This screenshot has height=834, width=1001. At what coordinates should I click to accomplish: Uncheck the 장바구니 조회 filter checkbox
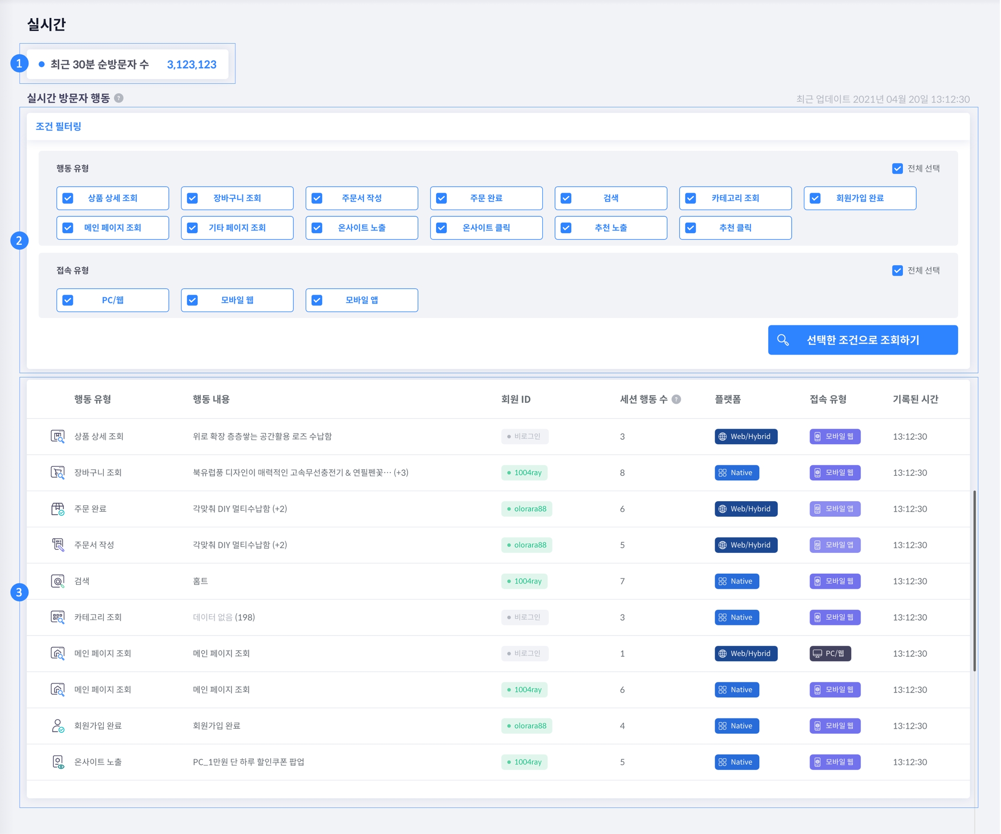click(192, 198)
